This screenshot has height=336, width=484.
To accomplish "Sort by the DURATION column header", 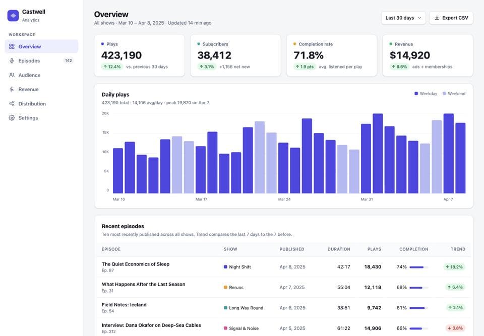I will click(x=339, y=249).
